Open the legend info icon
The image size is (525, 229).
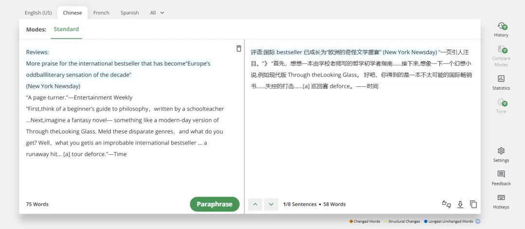[478, 221]
